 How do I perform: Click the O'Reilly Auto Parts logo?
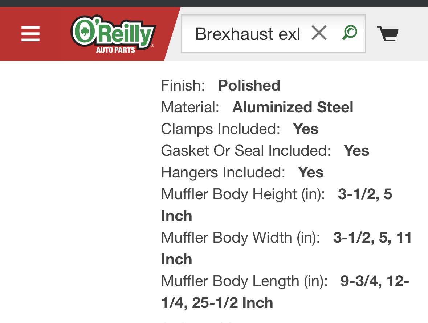point(113,34)
